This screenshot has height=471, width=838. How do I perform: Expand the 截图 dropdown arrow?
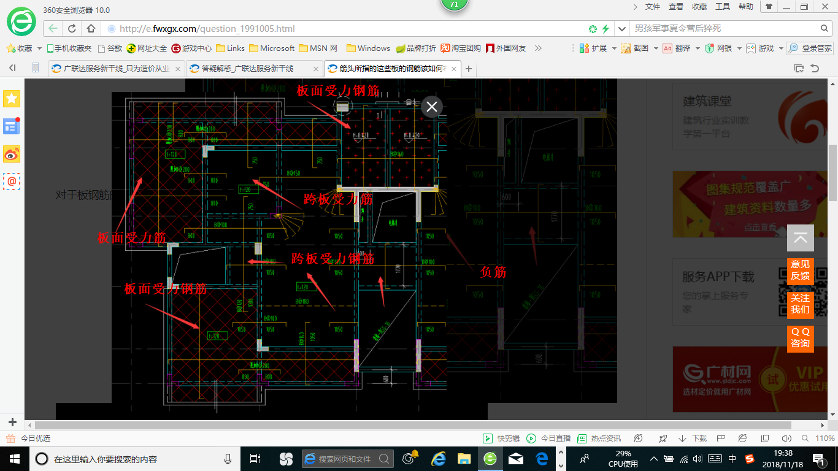click(655, 48)
